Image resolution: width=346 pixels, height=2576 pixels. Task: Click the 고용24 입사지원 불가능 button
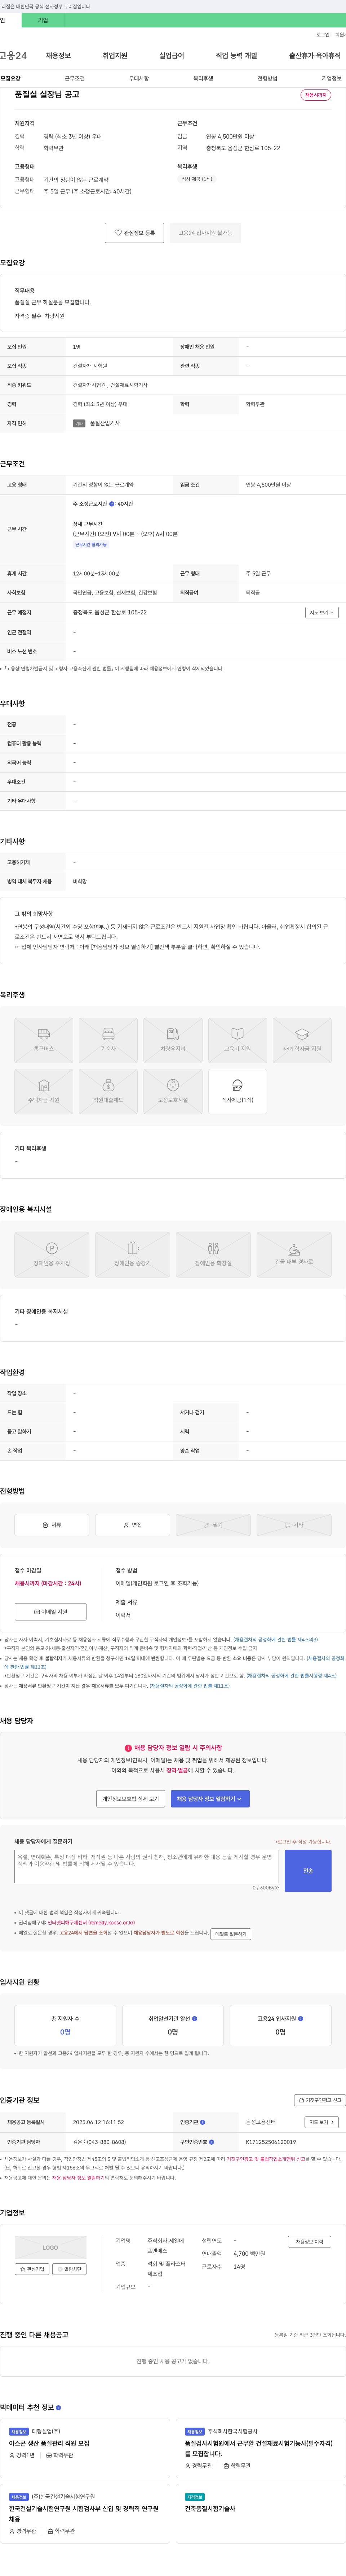[205, 233]
